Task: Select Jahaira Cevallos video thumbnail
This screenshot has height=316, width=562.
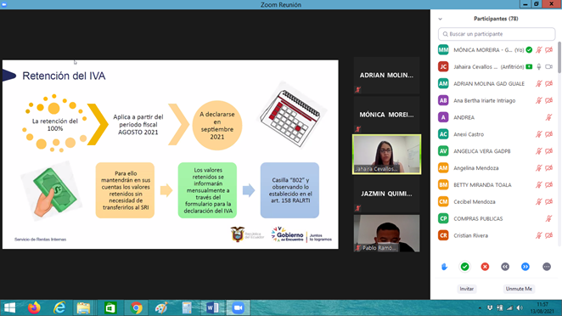Action: click(x=386, y=155)
